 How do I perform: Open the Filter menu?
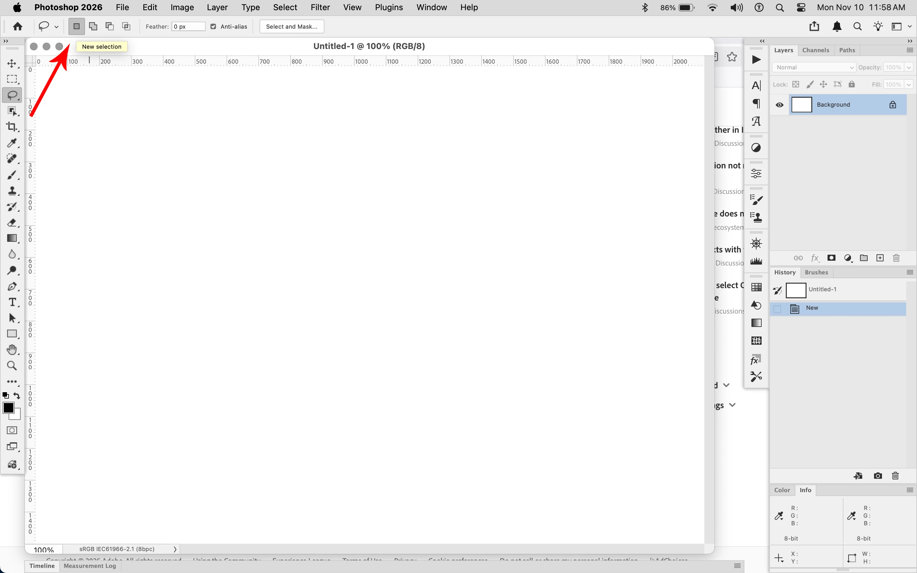pyautogui.click(x=320, y=8)
